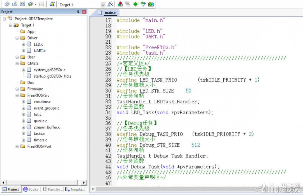Click the Batch Build toolbar icon
This screenshot has height=195, width=303.
pos(30,4)
